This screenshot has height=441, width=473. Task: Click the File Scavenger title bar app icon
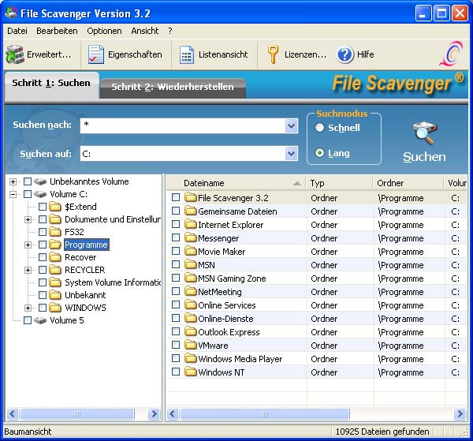coord(12,13)
